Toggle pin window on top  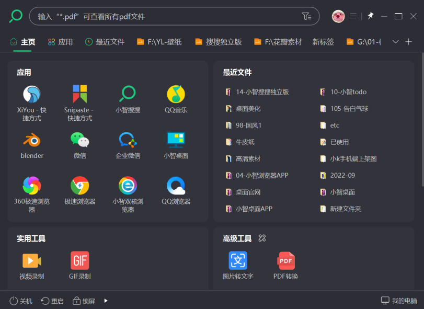coord(370,16)
